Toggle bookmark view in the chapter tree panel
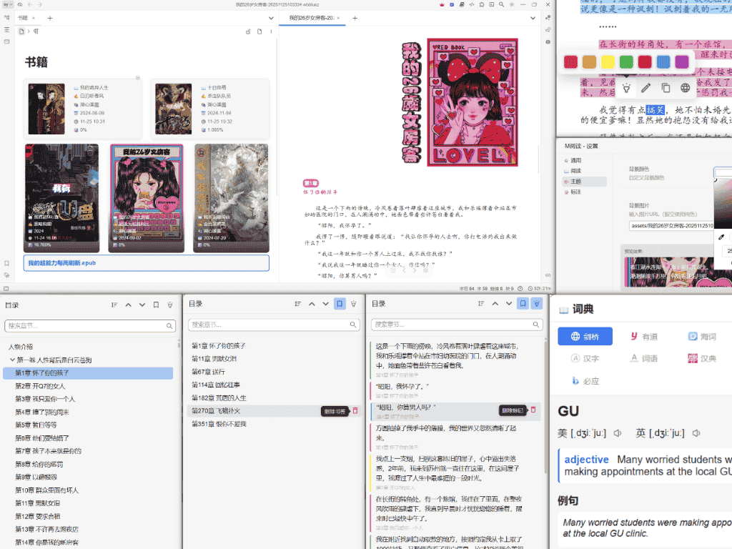Viewport: 732px width, 549px height. pyautogui.click(x=156, y=305)
